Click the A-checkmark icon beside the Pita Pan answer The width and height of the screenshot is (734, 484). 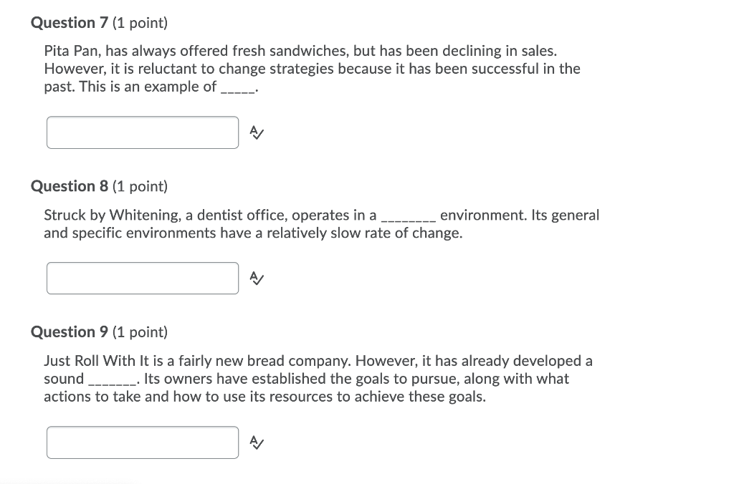point(256,132)
